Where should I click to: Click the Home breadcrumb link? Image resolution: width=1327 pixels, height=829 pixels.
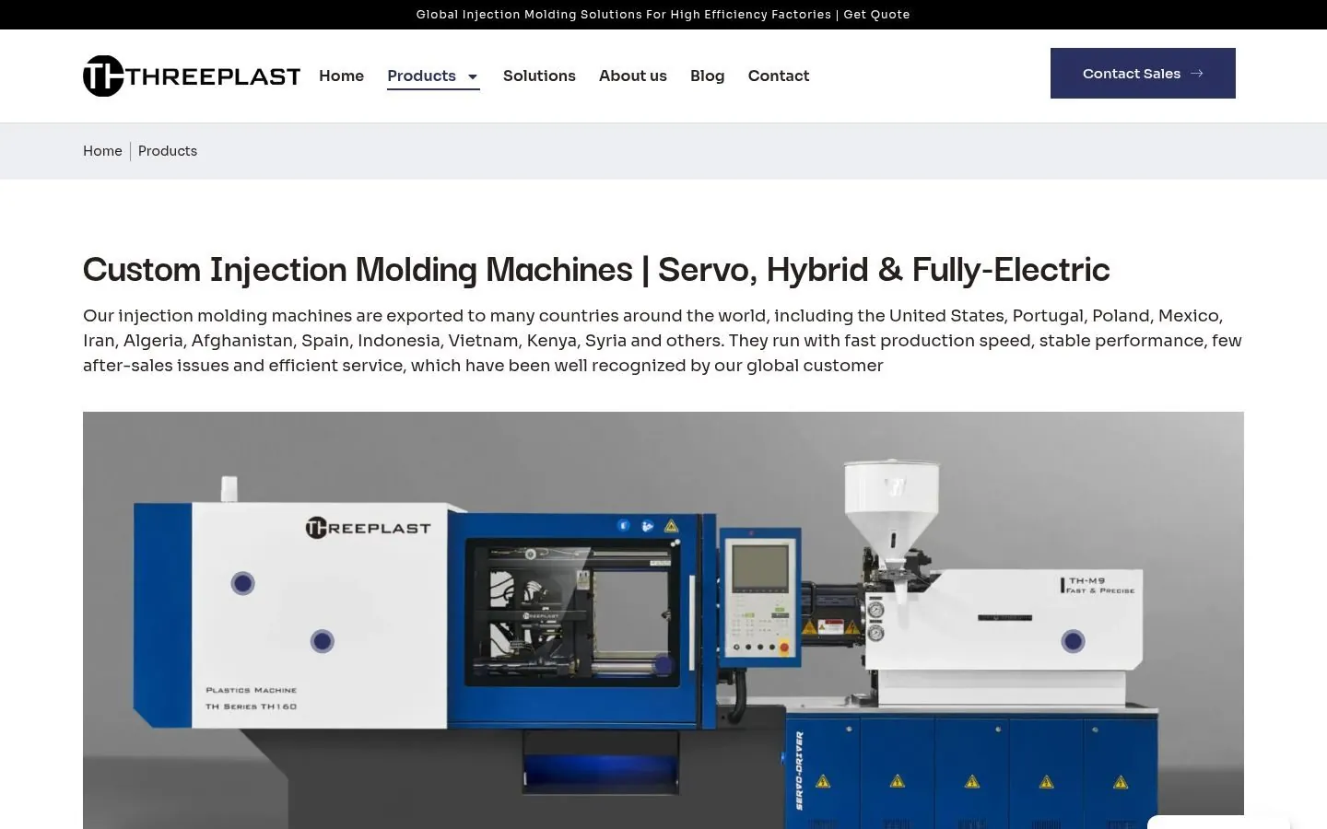click(x=102, y=151)
